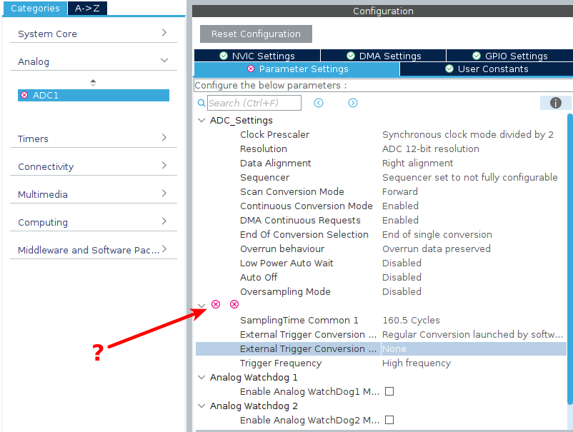
Task: Click the search magnifier icon in Parameter Settings
Action: point(201,103)
